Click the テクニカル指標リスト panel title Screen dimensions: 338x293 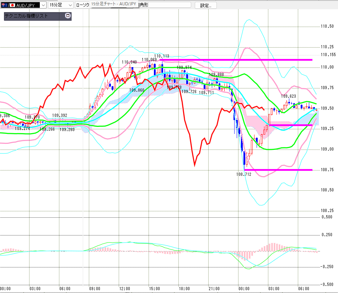tap(26, 16)
